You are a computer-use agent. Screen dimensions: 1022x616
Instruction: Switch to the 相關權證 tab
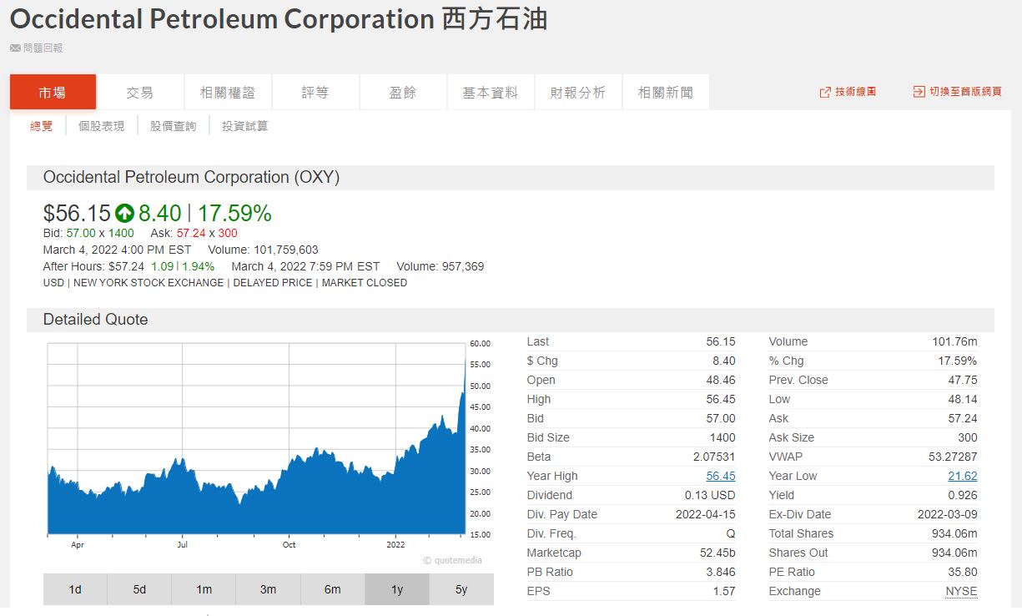pos(228,93)
